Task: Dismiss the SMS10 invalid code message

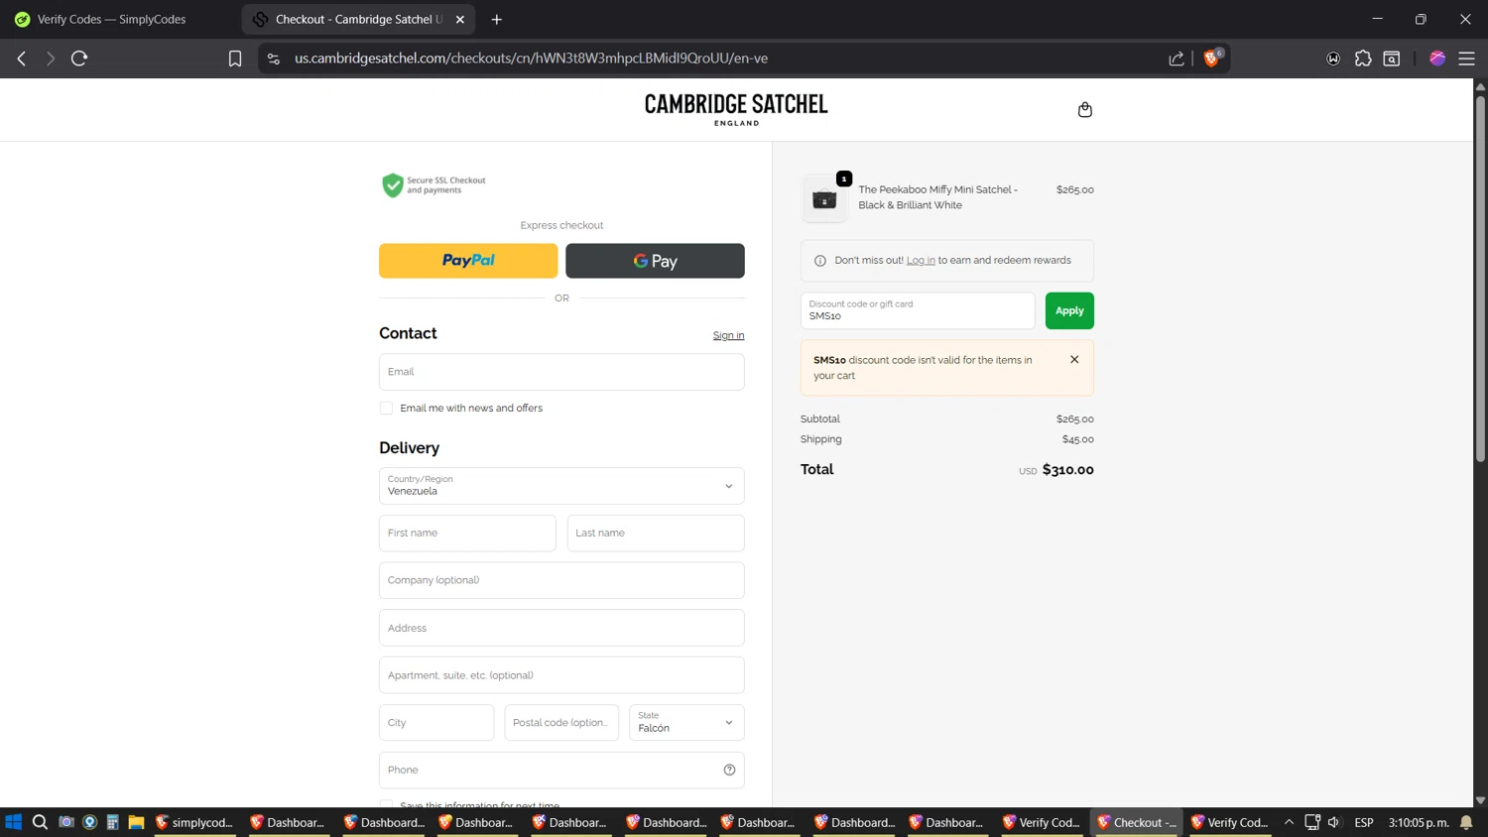Action: 1074,360
